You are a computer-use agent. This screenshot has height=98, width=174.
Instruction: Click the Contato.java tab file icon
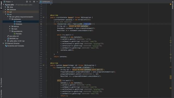click(41, 2)
